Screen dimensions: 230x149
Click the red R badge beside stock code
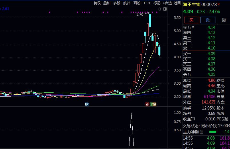(219, 4)
